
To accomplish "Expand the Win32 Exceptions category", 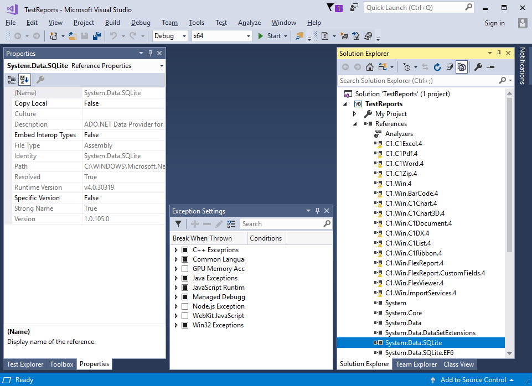I will pyautogui.click(x=175, y=325).
